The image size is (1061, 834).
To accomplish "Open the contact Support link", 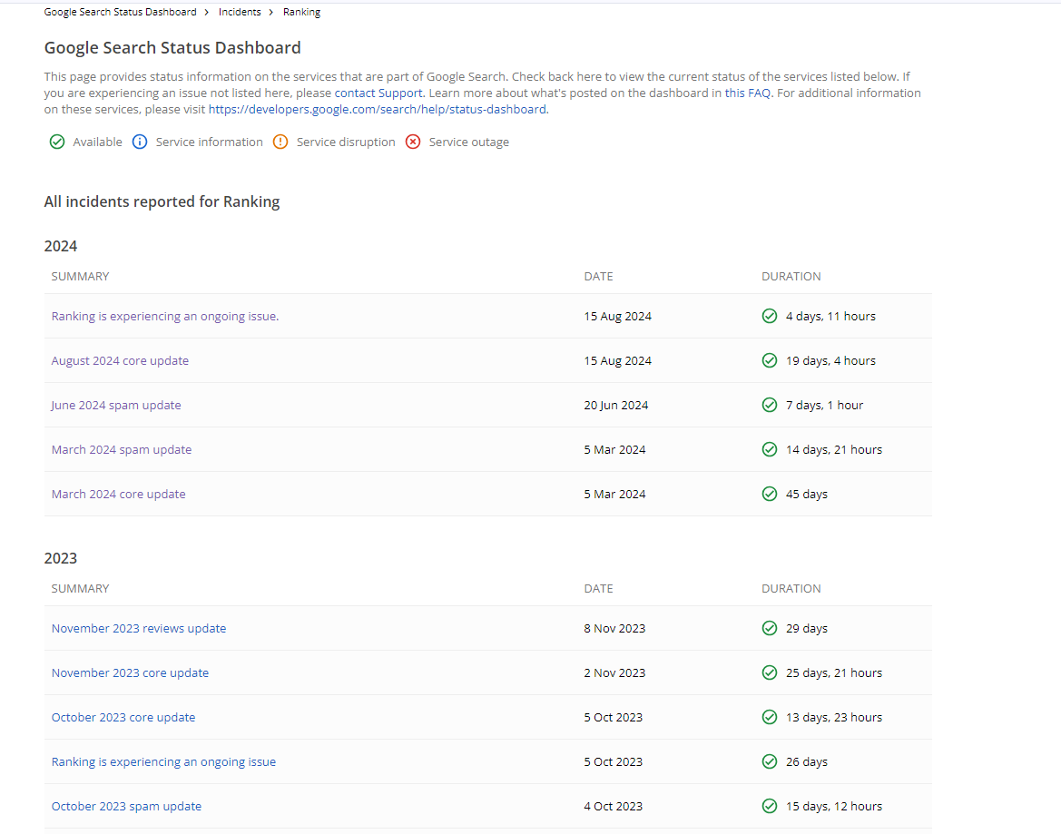I will 378,93.
